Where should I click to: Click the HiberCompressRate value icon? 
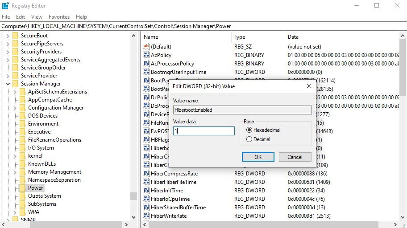click(x=146, y=173)
